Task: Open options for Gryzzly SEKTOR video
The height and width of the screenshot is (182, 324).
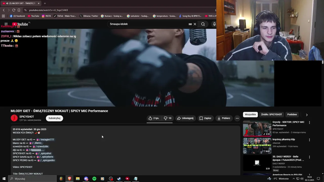Action: [309, 123]
